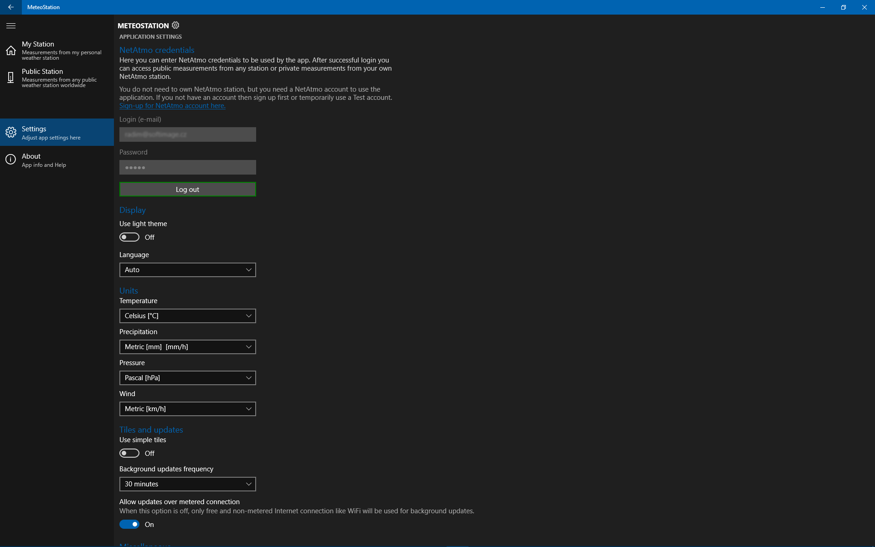The image size is (875, 547).
Task: Change the Wind unit dropdown
Action: pos(187,408)
